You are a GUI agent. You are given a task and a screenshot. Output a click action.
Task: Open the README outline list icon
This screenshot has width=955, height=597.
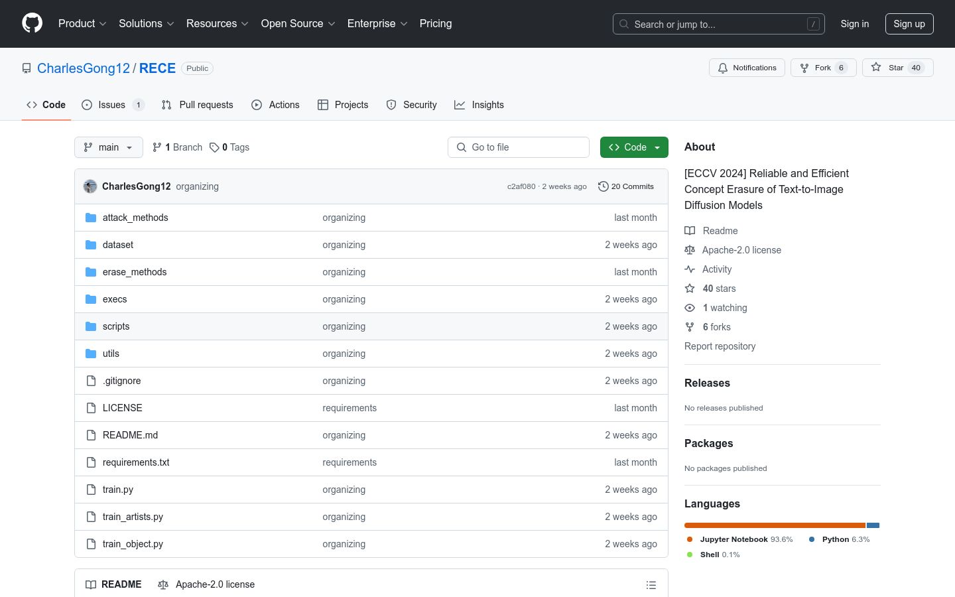click(651, 585)
